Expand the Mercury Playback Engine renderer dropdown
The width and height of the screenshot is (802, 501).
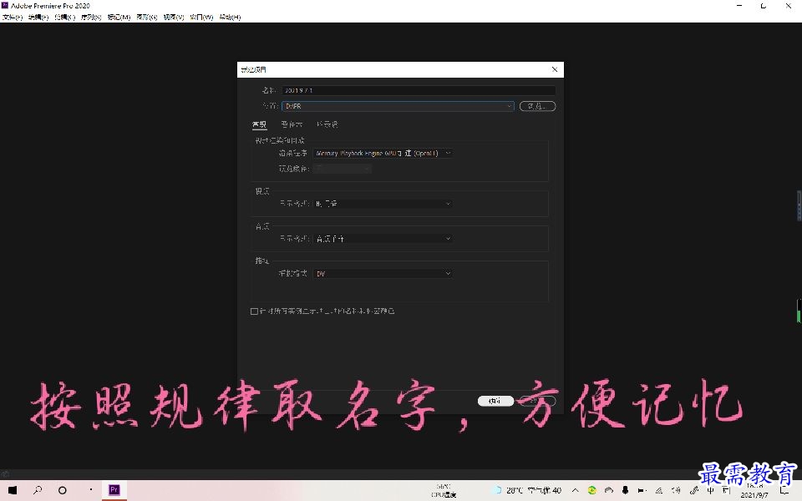click(x=383, y=154)
